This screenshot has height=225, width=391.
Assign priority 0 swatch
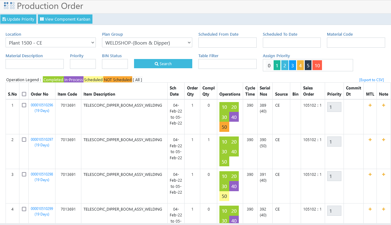(269, 65)
